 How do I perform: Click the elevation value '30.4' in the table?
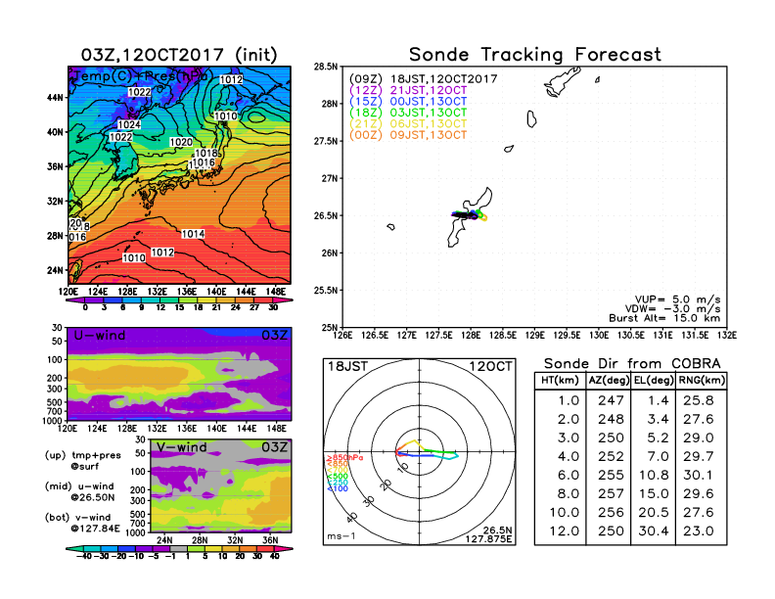click(x=654, y=531)
